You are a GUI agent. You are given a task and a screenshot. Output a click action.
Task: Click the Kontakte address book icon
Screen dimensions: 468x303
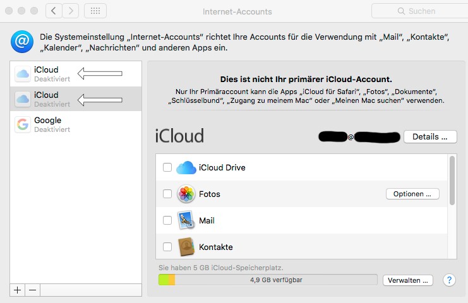point(186,247)
